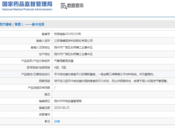Click the 备案号 label cell
175x128 pixels.
[x=46, y=34]
